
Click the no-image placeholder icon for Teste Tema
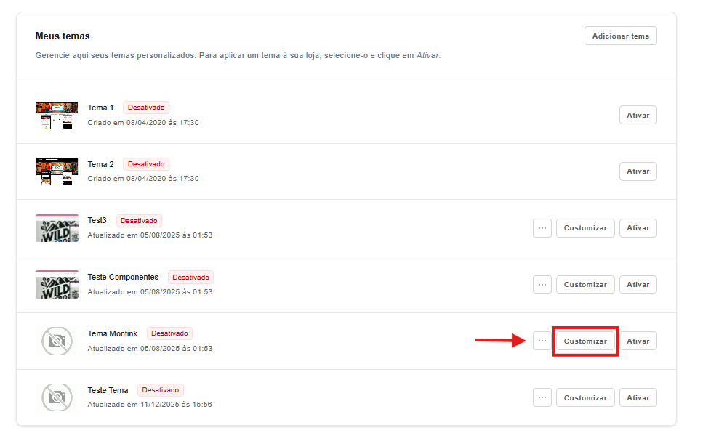pyautogui.click(x=57, y=397)
